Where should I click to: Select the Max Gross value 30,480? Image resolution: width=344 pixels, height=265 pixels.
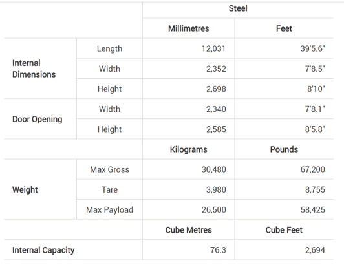(213, 169)
